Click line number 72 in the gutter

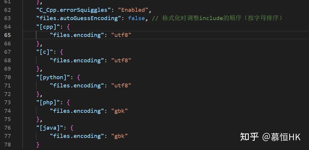pyautogui.click(x=7, y=94)
